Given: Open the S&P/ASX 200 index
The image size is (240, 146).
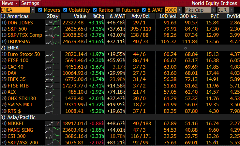Looking at the screenshot, I should [22, 143].
